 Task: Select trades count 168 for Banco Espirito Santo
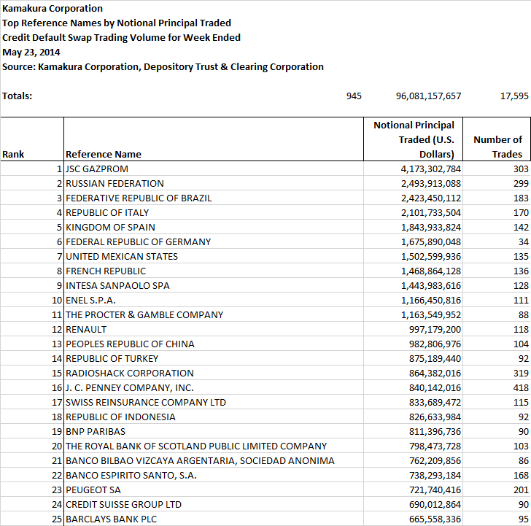tap(497, 474)
